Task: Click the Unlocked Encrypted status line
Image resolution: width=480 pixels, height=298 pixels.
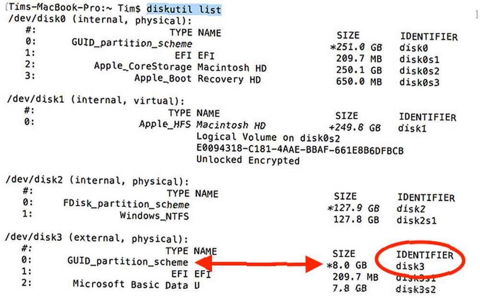Action: pos(248,160)
